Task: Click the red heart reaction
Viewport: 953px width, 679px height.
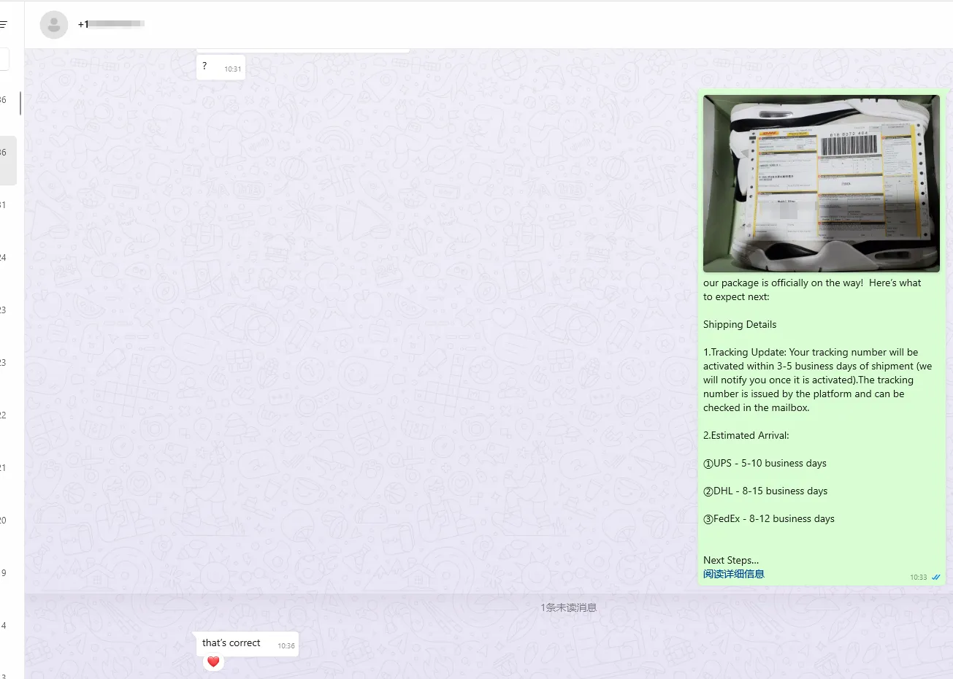Action: click(x=213, y=661)
